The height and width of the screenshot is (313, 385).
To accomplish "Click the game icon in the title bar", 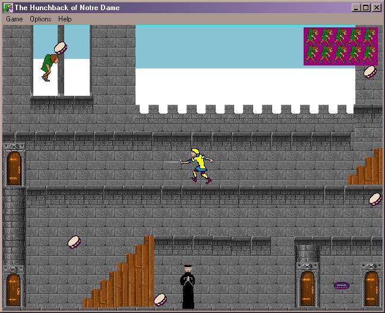I will [x=8, y=8].
